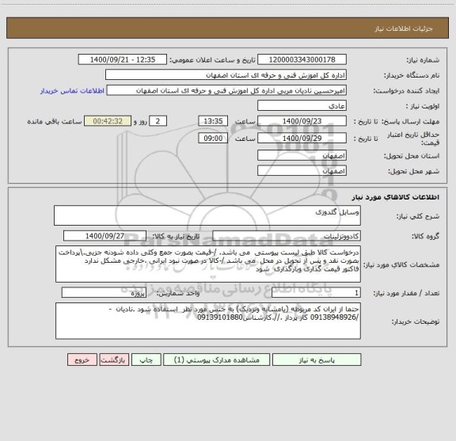456x441 pixels.
Task: Select the need number field 1200003343000178
Action: click(302, 59)
